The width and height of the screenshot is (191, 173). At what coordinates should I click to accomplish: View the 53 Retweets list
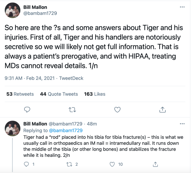tap(20, 94)
